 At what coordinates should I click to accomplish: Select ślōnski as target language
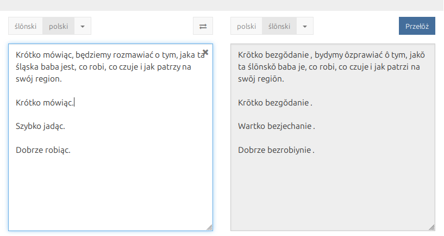tap(279, 26)
